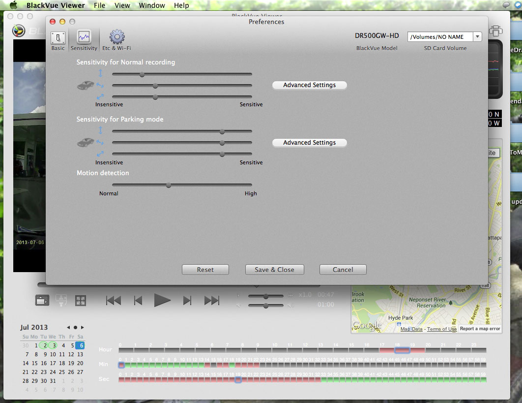Open the Basic preferences tab
Viewport: 522px width, 403px height.
point(58,41)
